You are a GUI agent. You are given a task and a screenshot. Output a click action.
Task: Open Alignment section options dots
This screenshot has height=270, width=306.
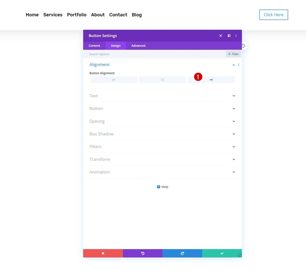(x=239, y=65)
